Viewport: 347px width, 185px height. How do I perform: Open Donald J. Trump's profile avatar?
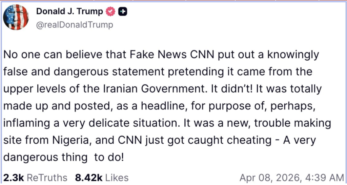tap(16, 17)
